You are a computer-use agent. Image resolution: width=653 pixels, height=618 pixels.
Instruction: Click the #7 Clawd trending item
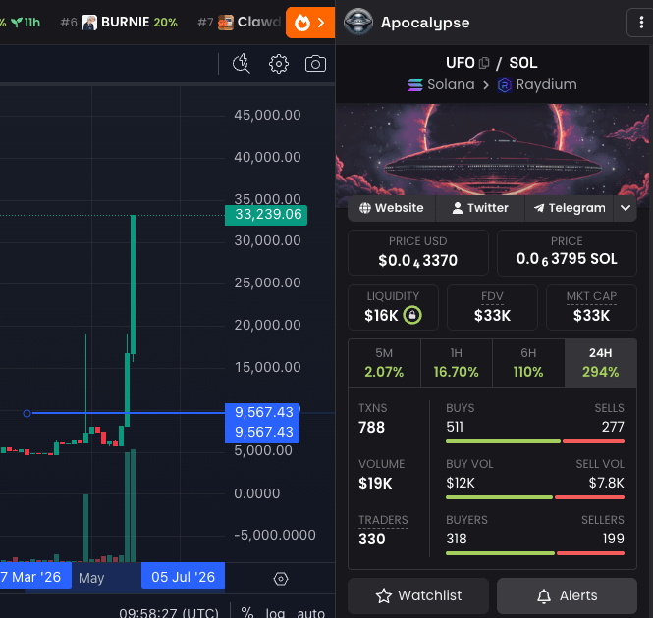240,23
